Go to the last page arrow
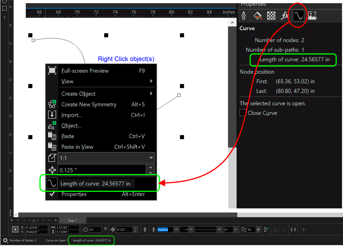Image resolution: width=343 pixels, height=247 pixels. coord(50,220)
